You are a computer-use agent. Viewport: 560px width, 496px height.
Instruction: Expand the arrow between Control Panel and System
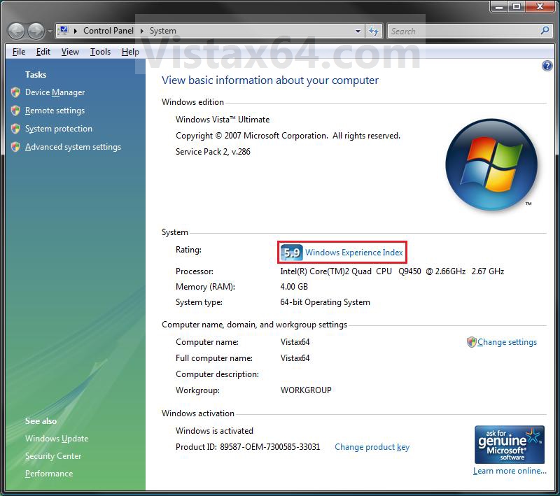pos(142,31)
